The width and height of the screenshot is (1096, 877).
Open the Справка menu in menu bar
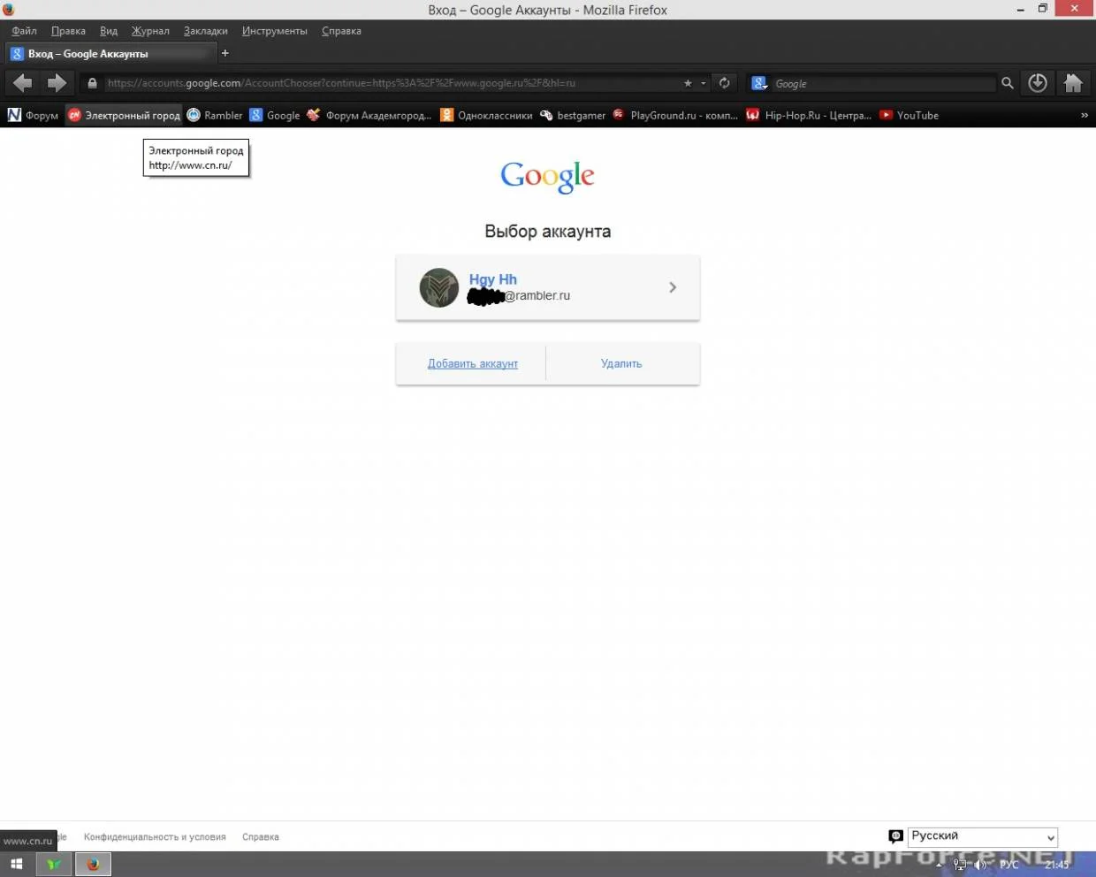[x=341, y=31]
